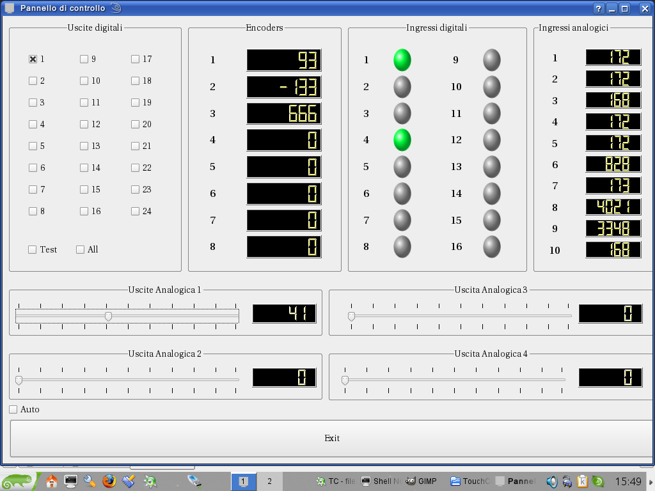
Task: Click the home folder icon in taskbar
Action: click(x=52, y=481)
